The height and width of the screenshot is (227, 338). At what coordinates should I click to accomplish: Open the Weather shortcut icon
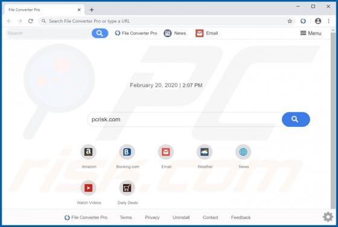tap(205, 152)
